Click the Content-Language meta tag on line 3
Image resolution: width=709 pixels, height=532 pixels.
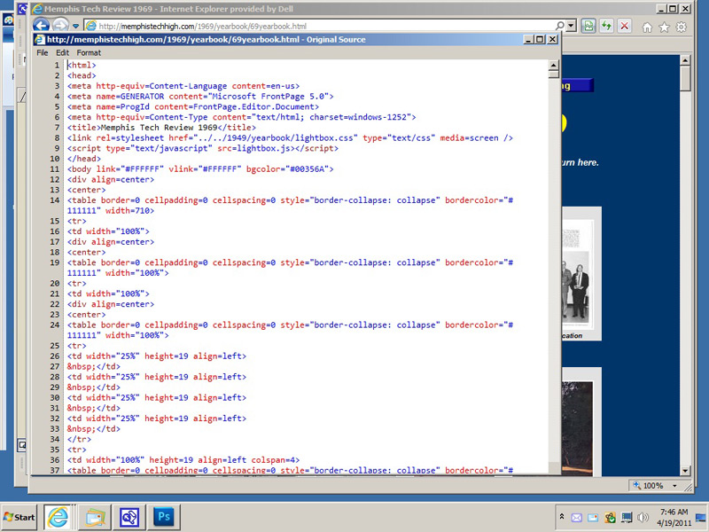pyautogui.click(x=183, y=86)
